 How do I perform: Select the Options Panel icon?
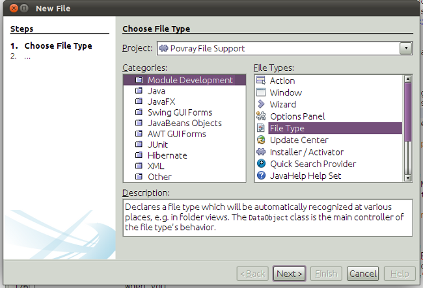[x=261, y=116]
